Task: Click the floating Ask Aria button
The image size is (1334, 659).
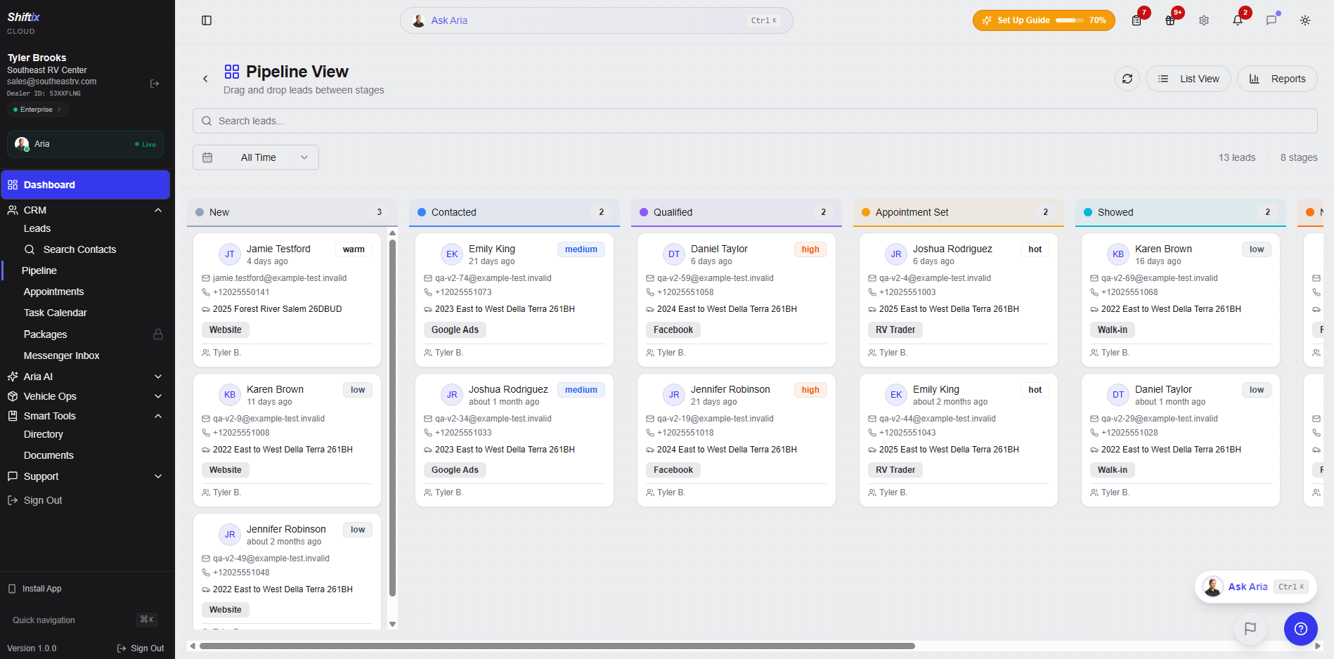Action: pos(1255,587)
